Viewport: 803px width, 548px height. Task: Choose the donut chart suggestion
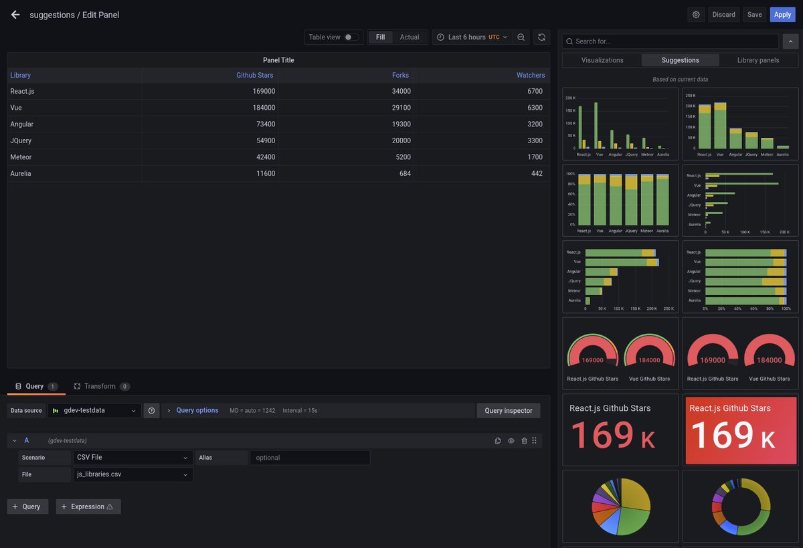click(740, 506)
